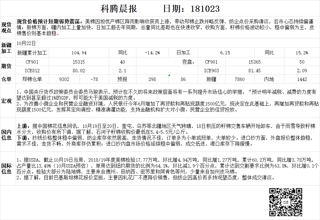Click the 15315 futures price cell
This screenshot has height=220, width=320.
pyautogui.click(x=79, y=62)
